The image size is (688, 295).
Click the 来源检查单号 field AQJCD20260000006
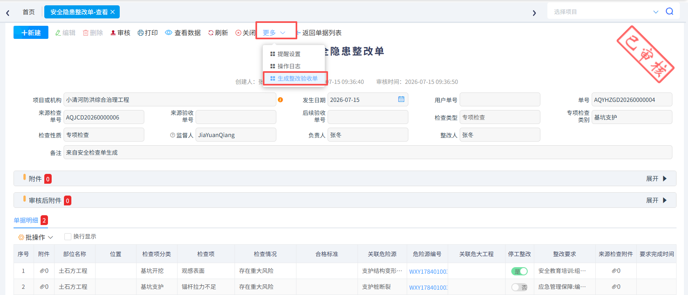pos(104,117)
